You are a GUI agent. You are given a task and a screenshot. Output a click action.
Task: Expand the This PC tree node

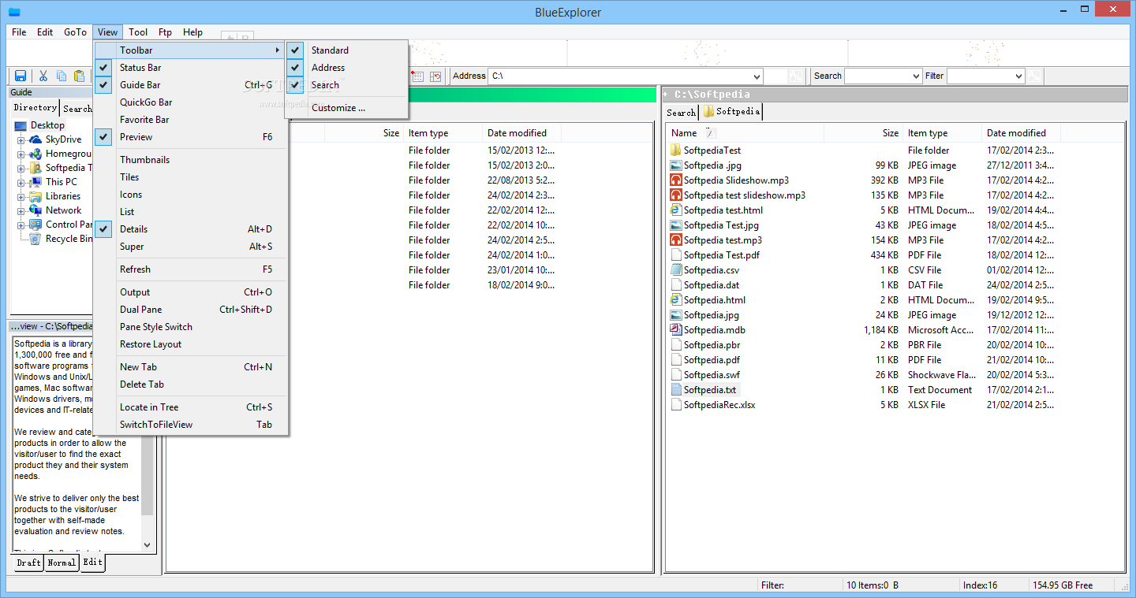(21, 182)
